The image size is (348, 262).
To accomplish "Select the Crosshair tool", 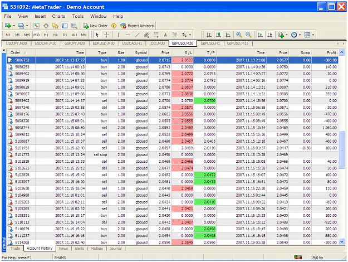I will pyautogui.click(x=107, y=35).
